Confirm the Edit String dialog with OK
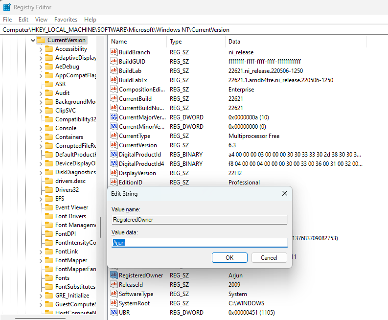The width and height of the screenshot is (388, 320). coord(229,258)
